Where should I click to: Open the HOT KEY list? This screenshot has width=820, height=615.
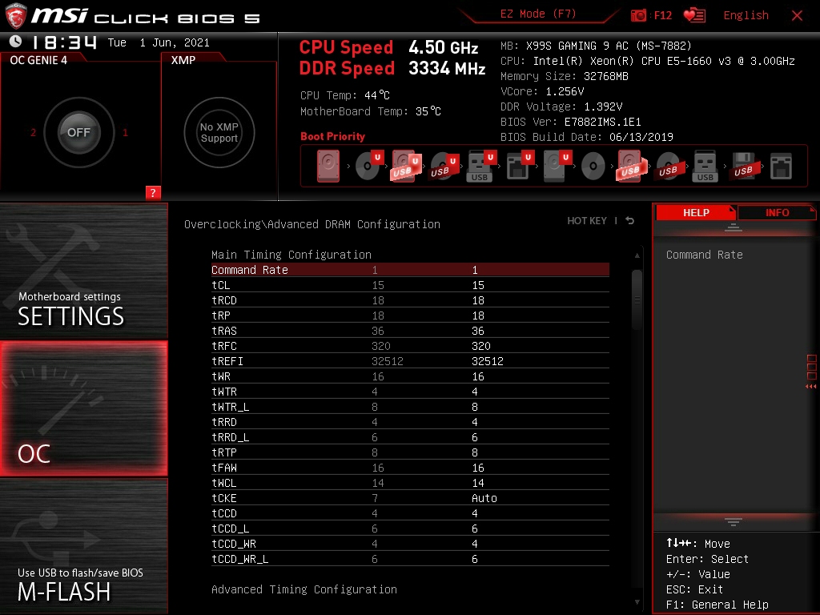(x=587, y=221)
